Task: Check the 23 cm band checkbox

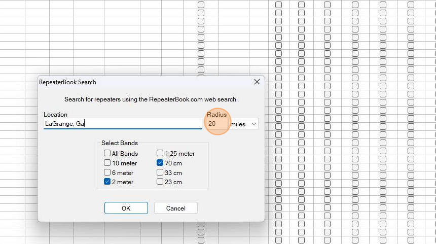Action: [160, 182]
